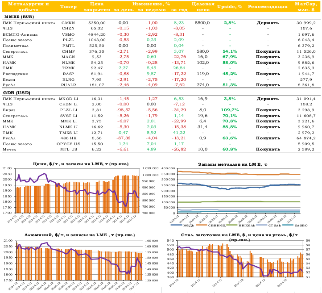Click upside value 54,1% for Северсталь
Screen dimensions: 322x293
[230, 51]
